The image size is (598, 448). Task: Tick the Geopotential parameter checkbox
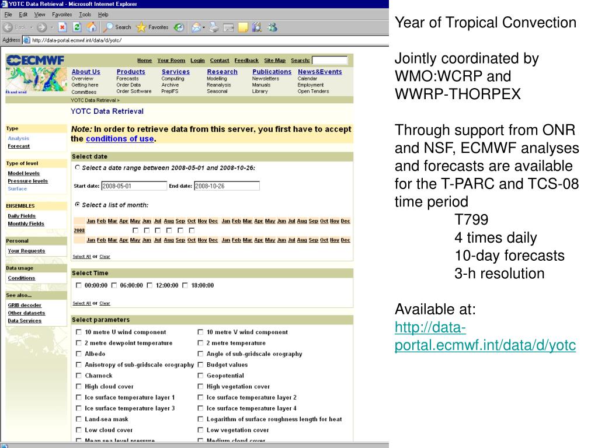click(200, 376)
